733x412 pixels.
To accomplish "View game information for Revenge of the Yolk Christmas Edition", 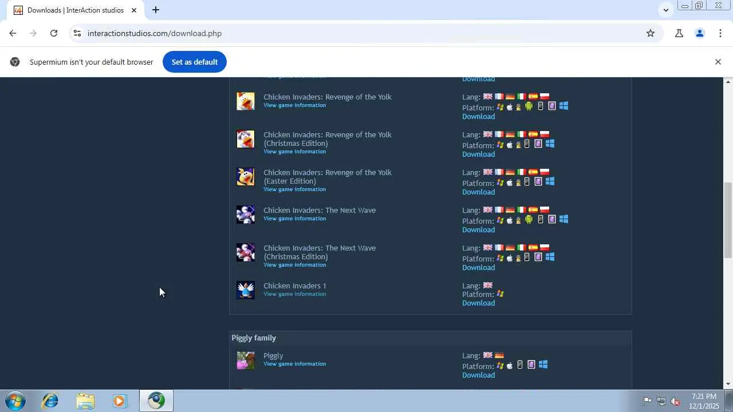I will [x=295, y=152].
